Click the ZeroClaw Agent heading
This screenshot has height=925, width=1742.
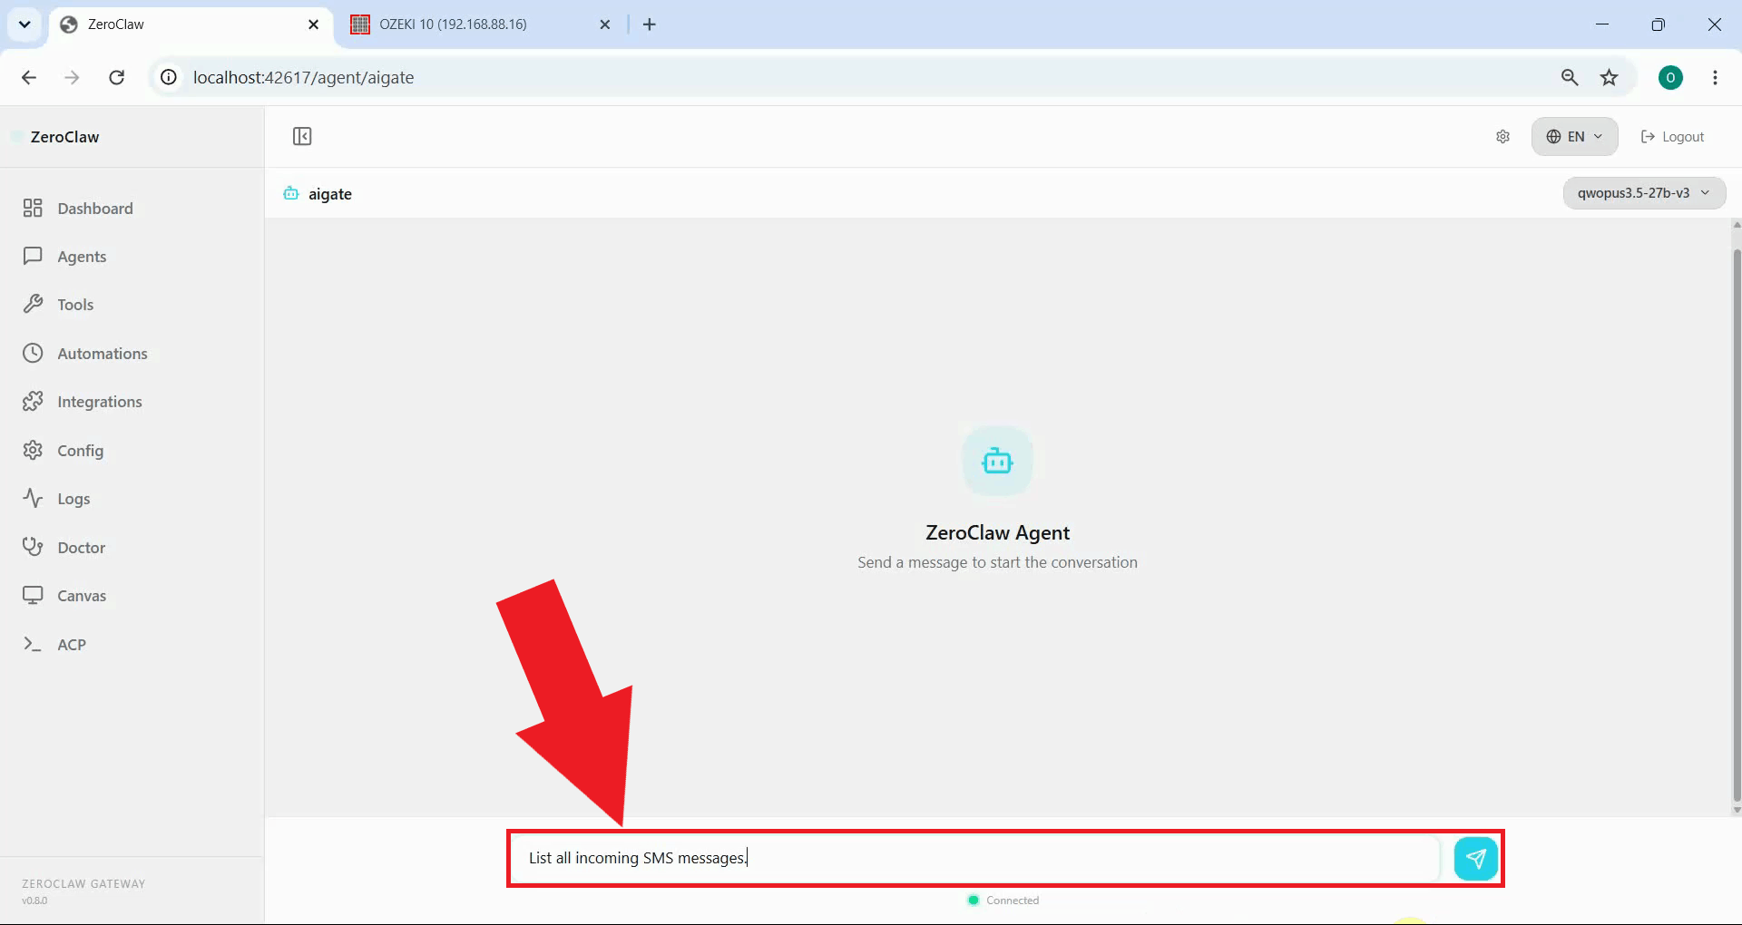pyautogui.click(x=997, y=532)
